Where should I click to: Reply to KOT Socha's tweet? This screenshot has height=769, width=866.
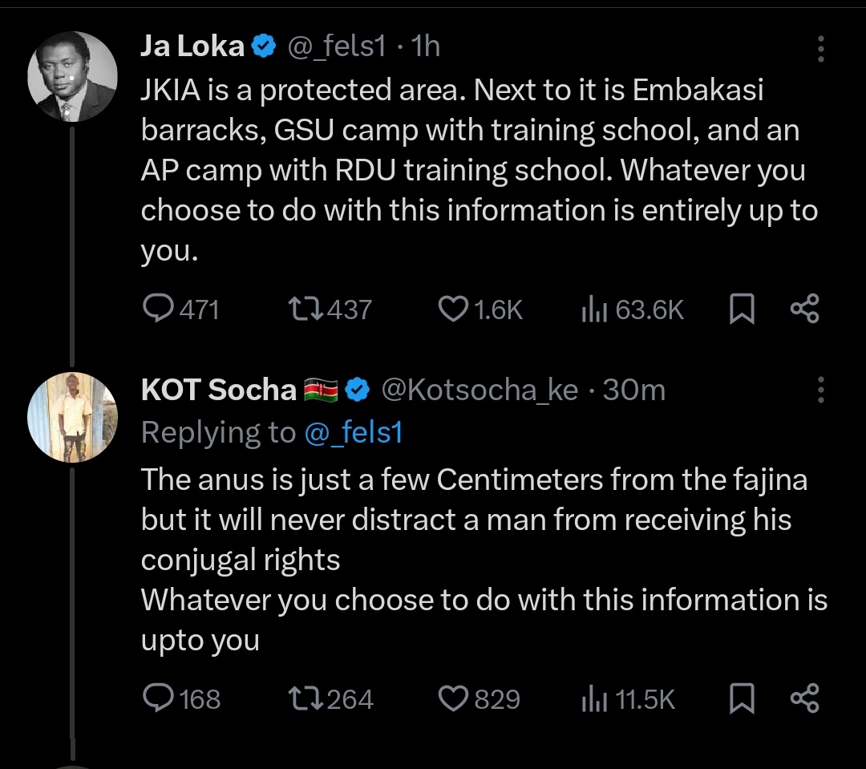click(158, 698)
